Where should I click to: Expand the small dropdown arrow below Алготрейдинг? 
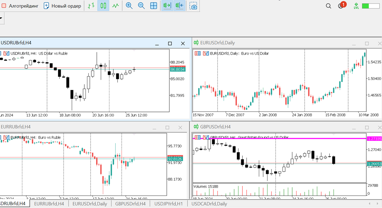[1, 18]
